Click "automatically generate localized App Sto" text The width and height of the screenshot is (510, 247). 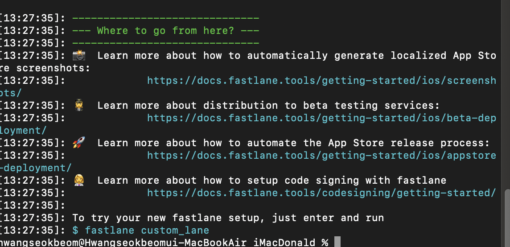tap(371, 55)
